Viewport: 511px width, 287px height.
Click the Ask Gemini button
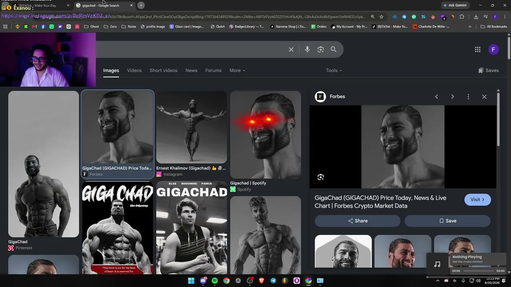(454, 5)
